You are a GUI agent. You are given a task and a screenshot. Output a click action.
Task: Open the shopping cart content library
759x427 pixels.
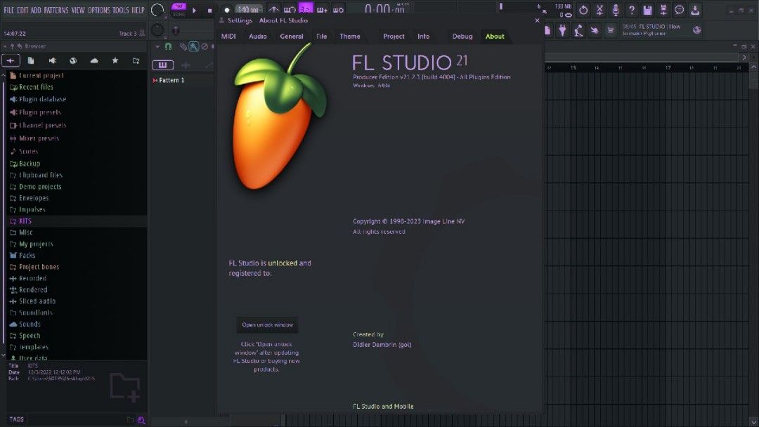610,29
